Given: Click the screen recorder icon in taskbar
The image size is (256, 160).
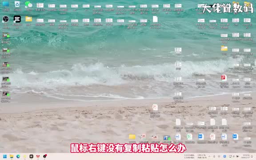Looking at the screenshot, I should (x=45, y=156).
